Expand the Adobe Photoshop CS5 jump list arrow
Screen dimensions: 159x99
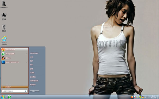tap(27, 62)
